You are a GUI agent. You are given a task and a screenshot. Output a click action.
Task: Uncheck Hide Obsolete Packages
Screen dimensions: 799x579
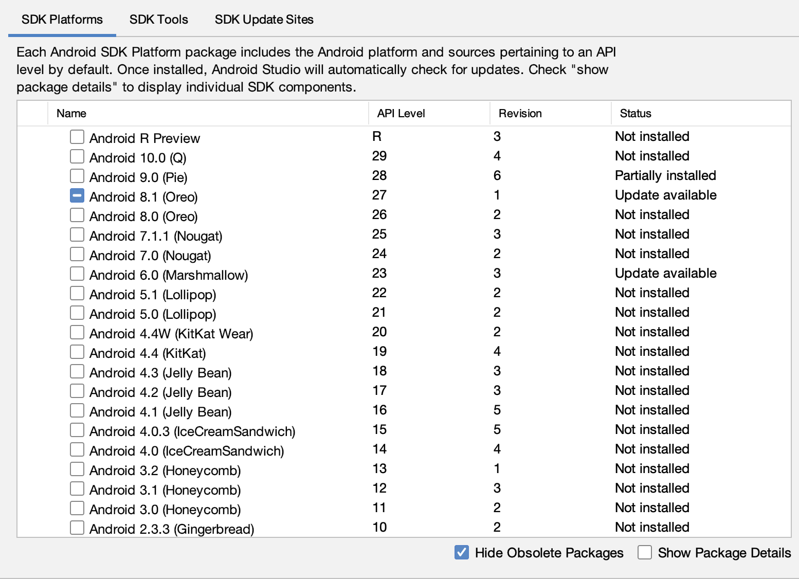(x=462, y=553)
